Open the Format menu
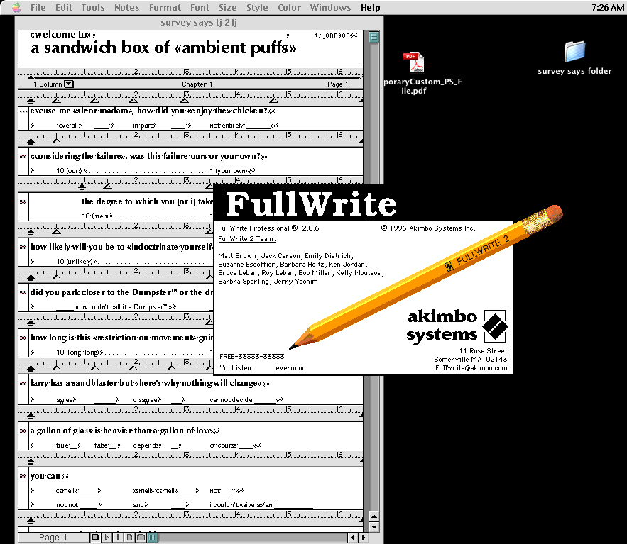Screen dimensions: 627x544 pyautogui.click(x=165, y=7)
